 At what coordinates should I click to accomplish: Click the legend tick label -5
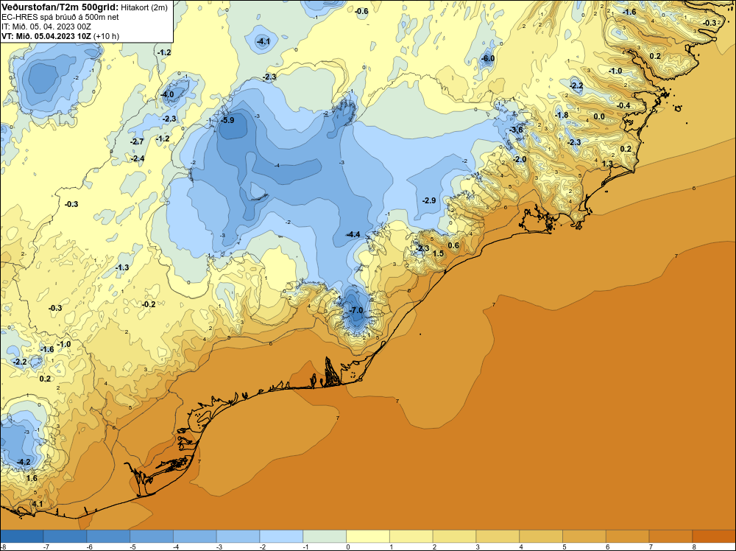132,547
